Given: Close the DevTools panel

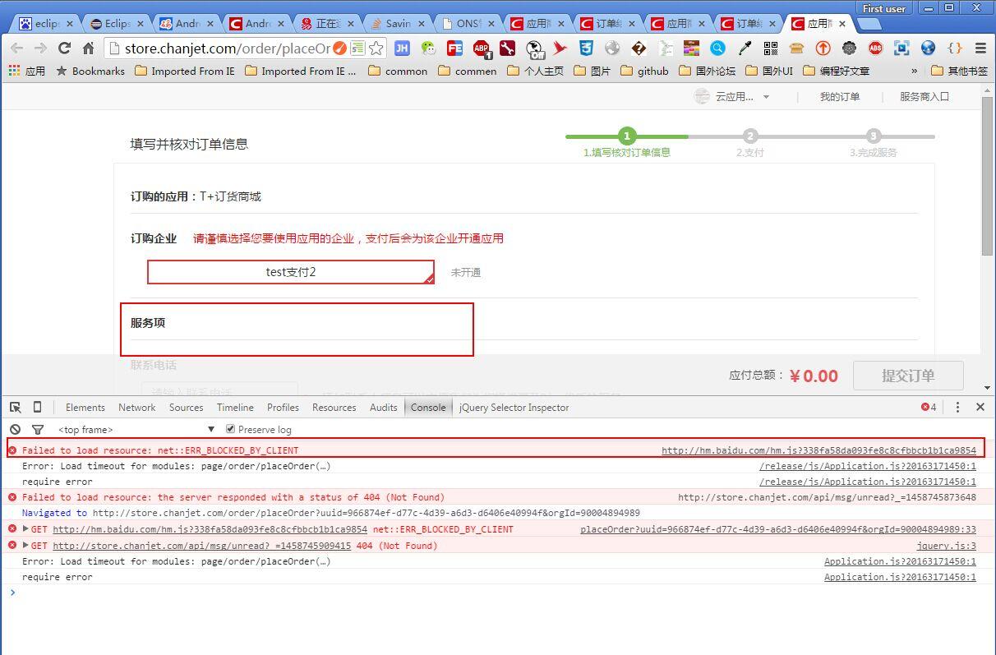Looking at the screenshot, I should tap(980, 407).
